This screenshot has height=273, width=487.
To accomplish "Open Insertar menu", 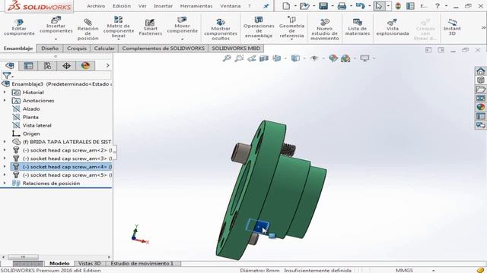I will click(x=163, y=6).
